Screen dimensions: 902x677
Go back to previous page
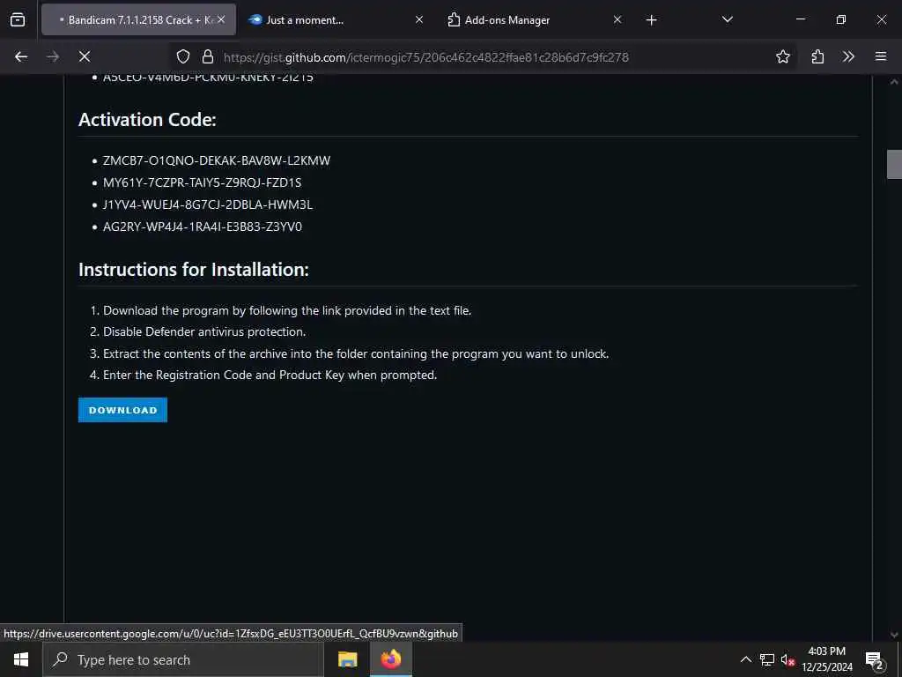click(x=21, y=56)
